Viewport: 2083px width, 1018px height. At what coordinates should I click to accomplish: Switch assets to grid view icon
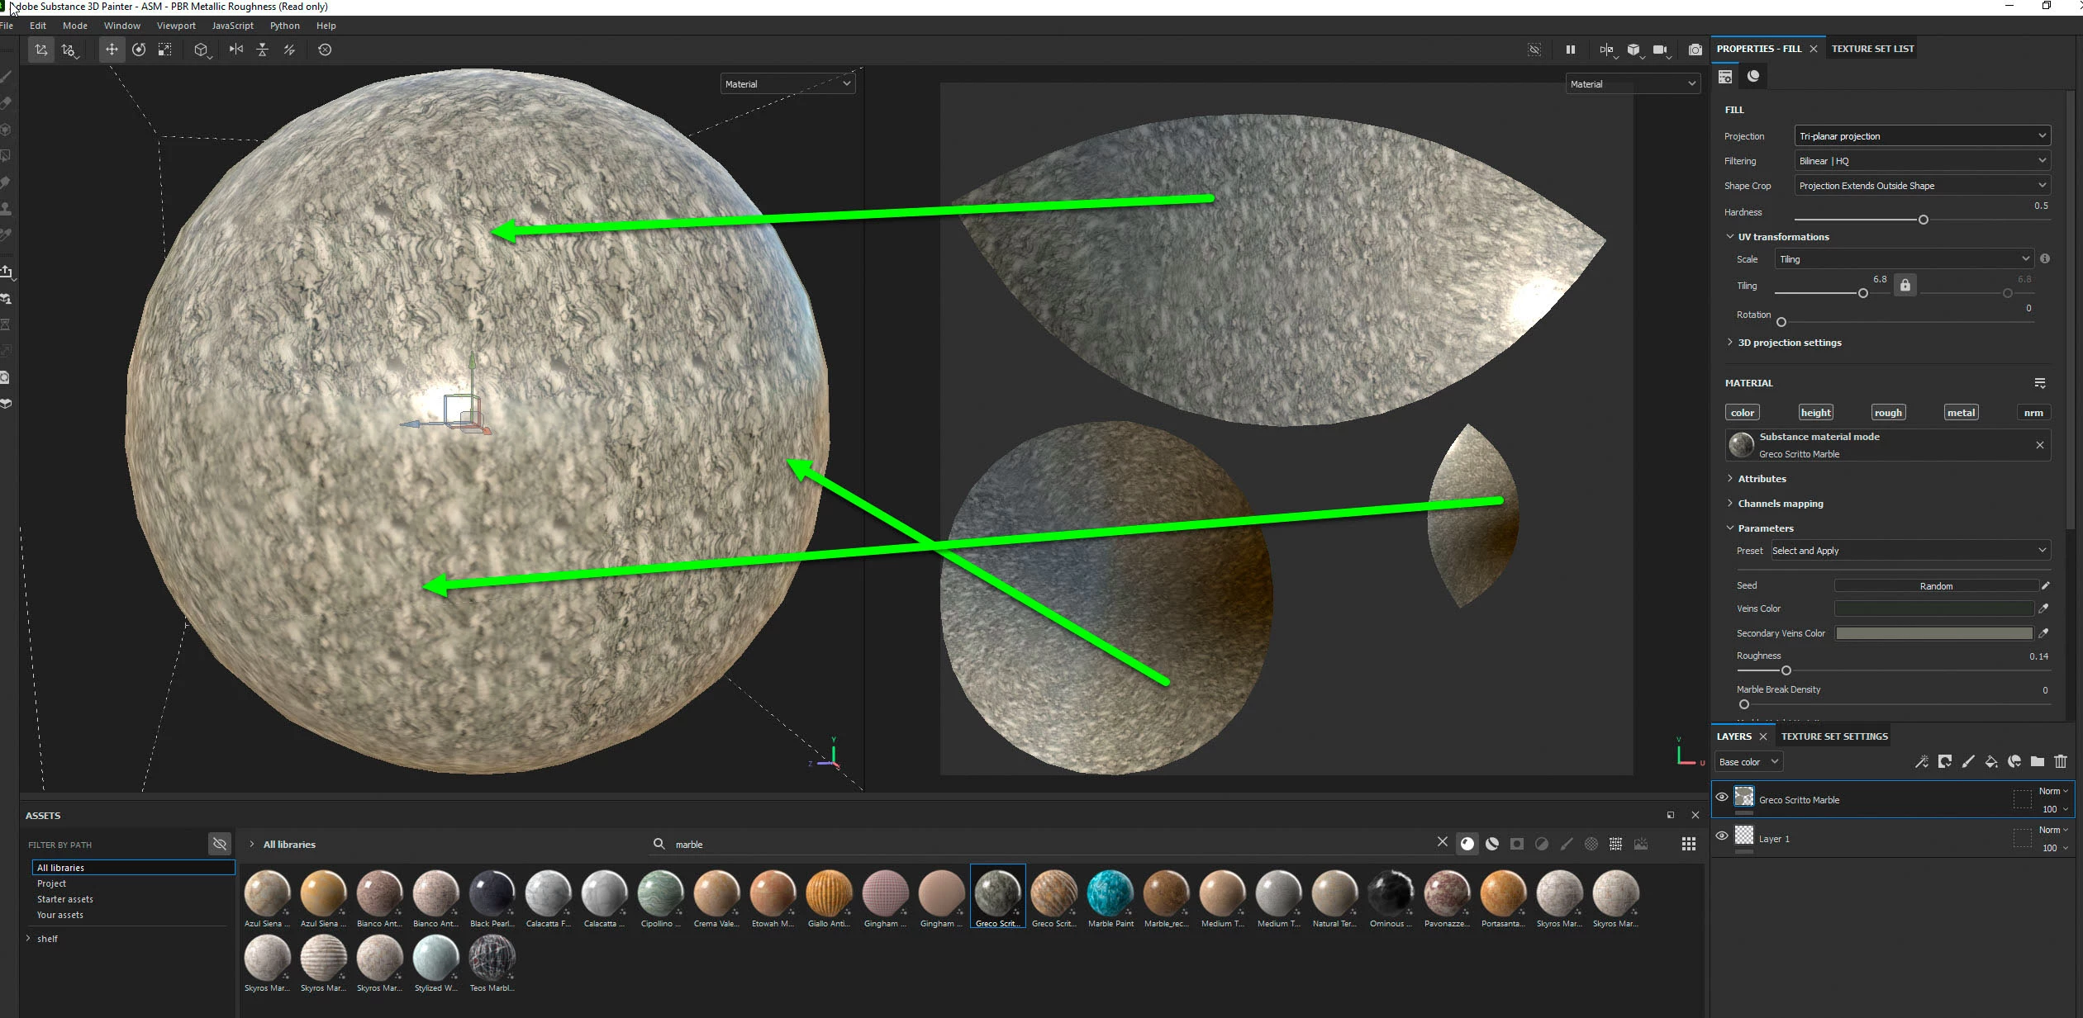coord(1688,844)
